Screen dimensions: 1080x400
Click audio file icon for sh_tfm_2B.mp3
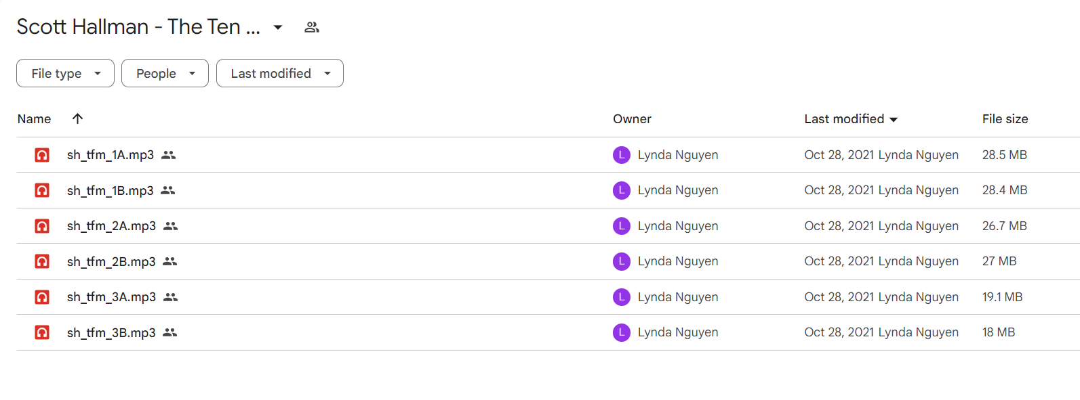point(42,261)
